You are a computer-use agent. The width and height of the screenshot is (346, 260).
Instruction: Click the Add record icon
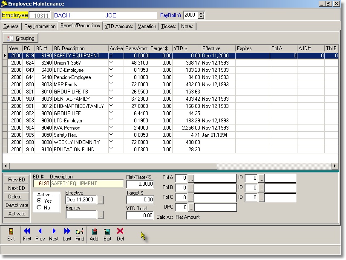pyautogui.click(x=94, y=232)
